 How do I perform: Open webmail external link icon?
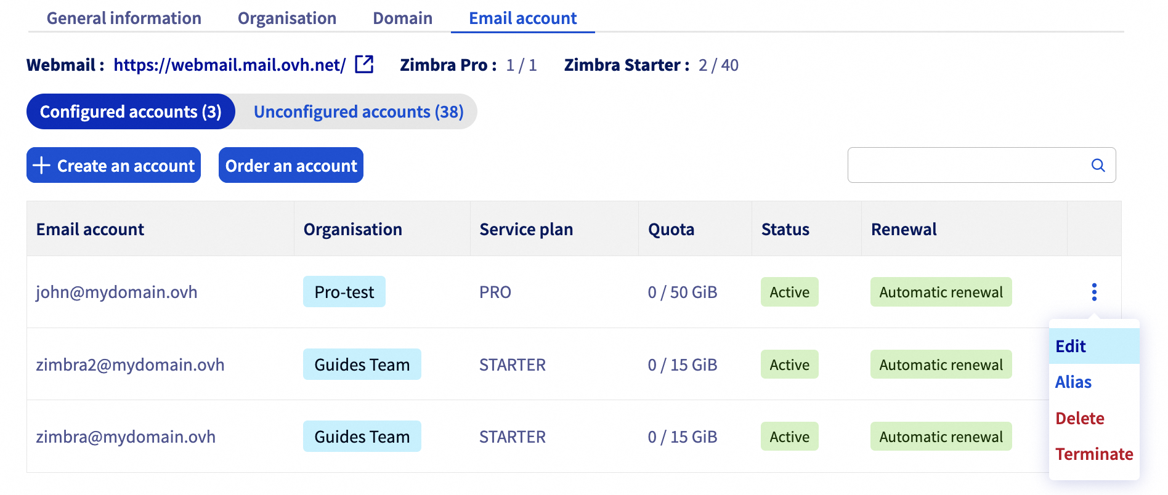(x=364, y=64)
